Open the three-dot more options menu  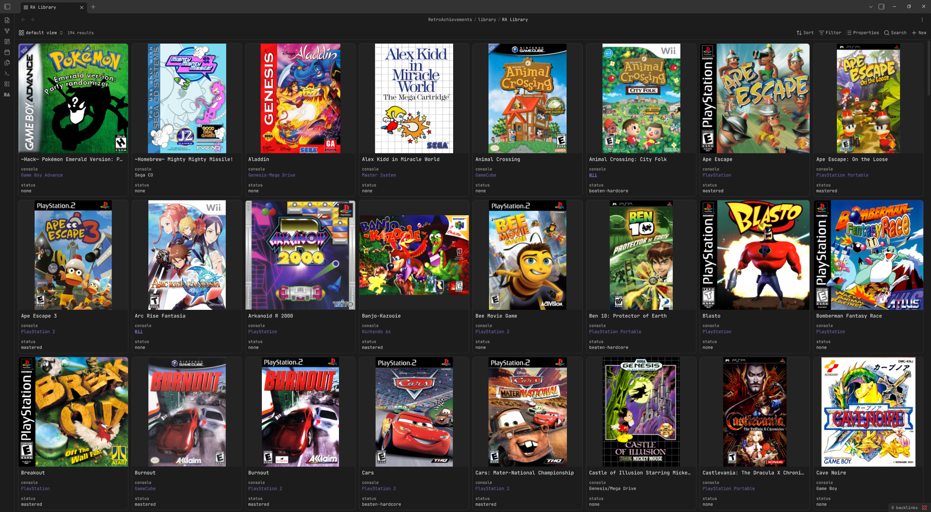(x=922, y=20)
